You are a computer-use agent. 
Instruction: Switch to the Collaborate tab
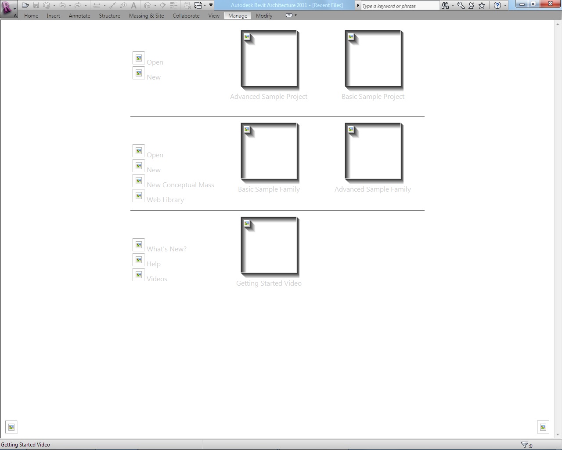186,15
